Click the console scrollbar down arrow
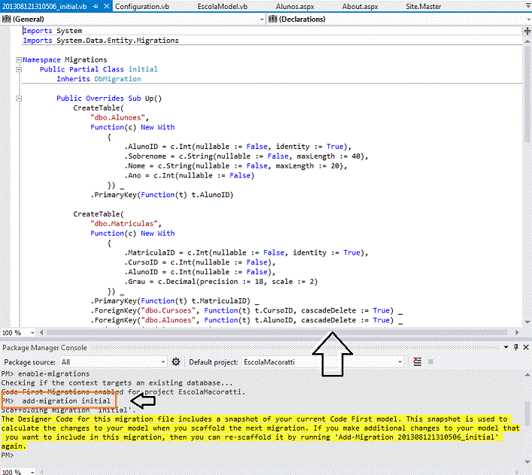This screenshot has height=475, width=532. tap(527, 461)
